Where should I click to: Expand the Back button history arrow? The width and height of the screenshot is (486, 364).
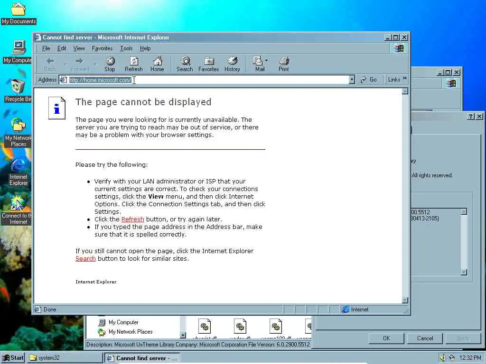click(65, 64)
